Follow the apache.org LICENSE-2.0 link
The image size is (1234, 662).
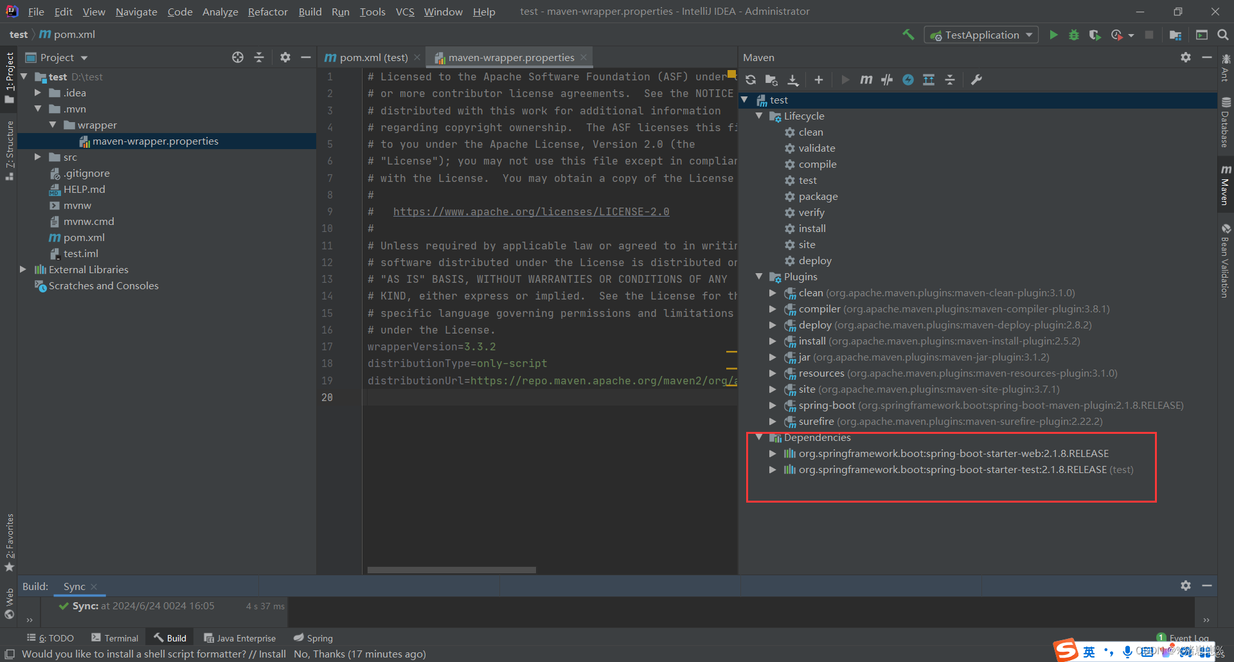coord(531,211)
